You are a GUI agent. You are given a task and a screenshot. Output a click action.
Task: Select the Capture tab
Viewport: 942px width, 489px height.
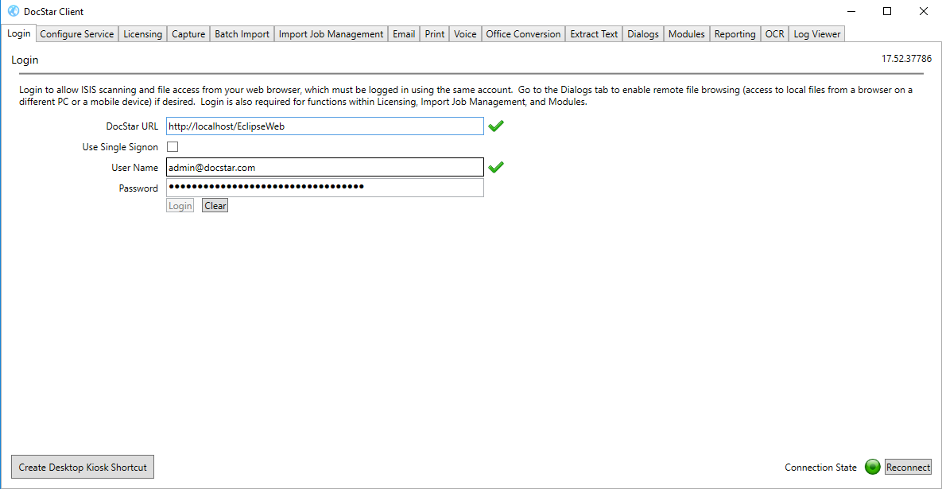pyautogui.click(x=188, y=34)
